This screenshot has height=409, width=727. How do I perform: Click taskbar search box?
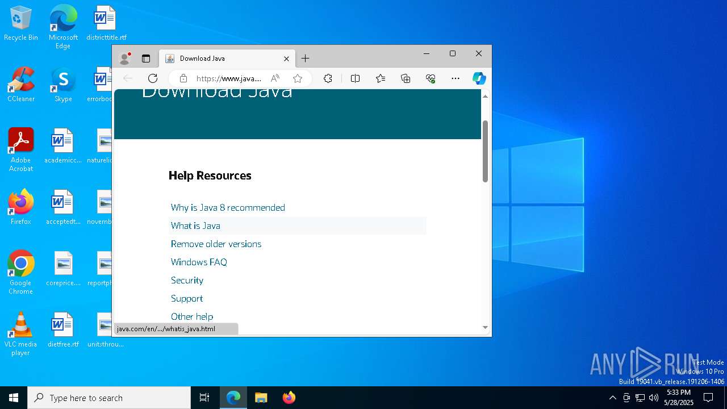109,398
